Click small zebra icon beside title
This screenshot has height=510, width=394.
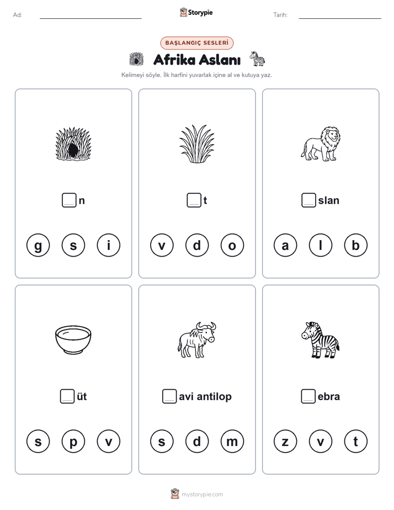[x=257, y=59]
